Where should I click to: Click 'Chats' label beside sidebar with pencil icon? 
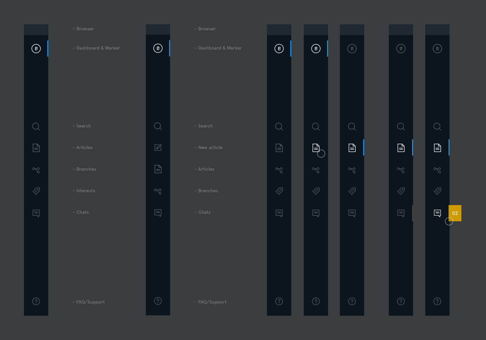pos(205,212)
